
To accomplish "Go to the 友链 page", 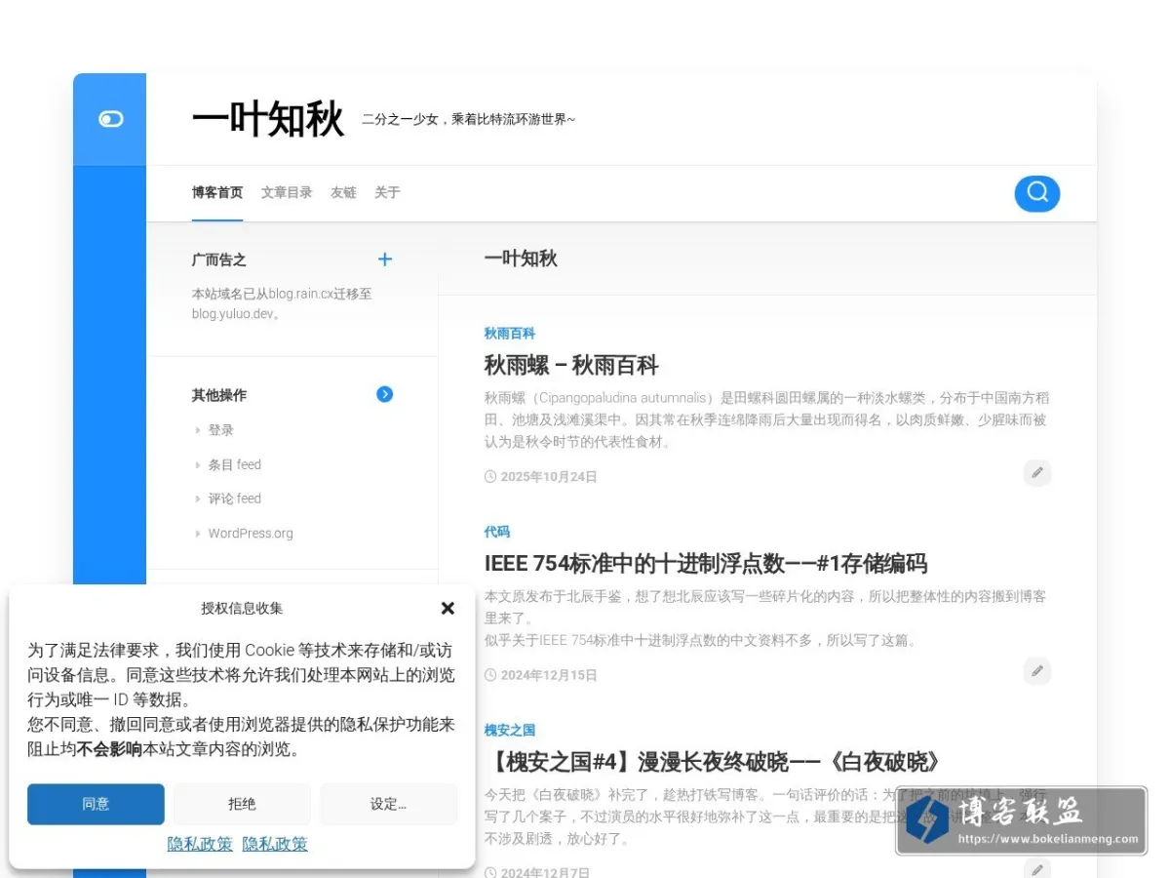I will [343, 192].
